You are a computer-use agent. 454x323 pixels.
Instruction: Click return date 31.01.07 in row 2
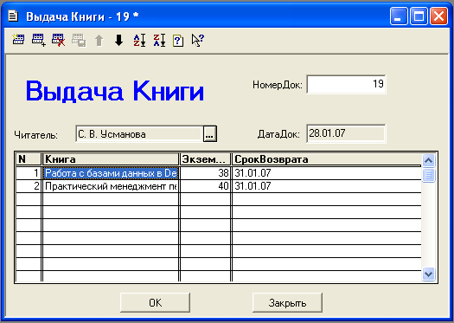click(327, 186)
